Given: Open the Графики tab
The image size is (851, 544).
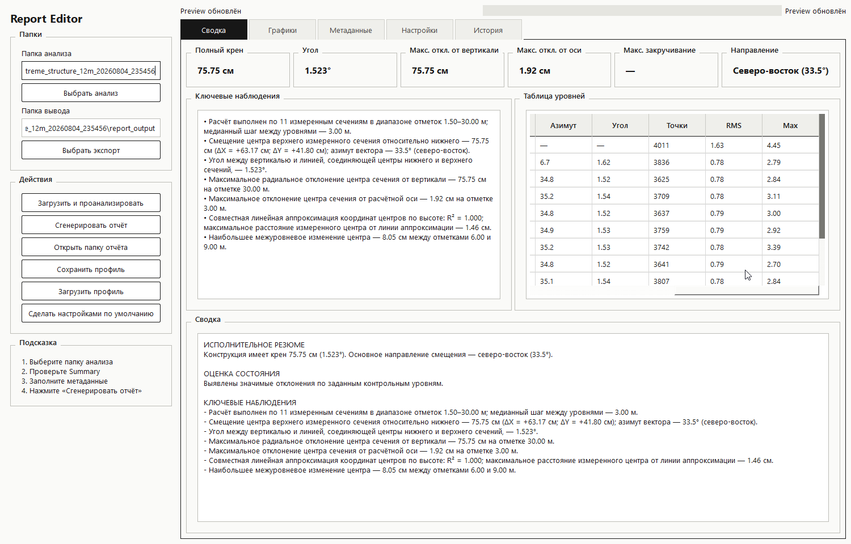Looking at the screenshot, I should click(283, 30).
